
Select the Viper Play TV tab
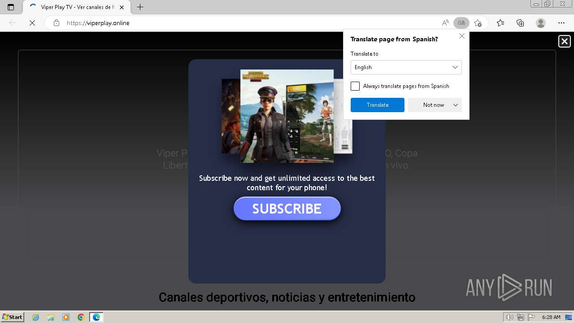(x=76, y=7)
